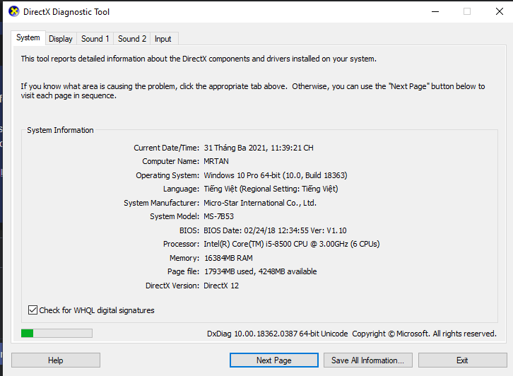The height and width of the screenshot is (376, 513).
Task: Close the DirectX Diagnostic Tool window
Action: [x=500, y=11]
